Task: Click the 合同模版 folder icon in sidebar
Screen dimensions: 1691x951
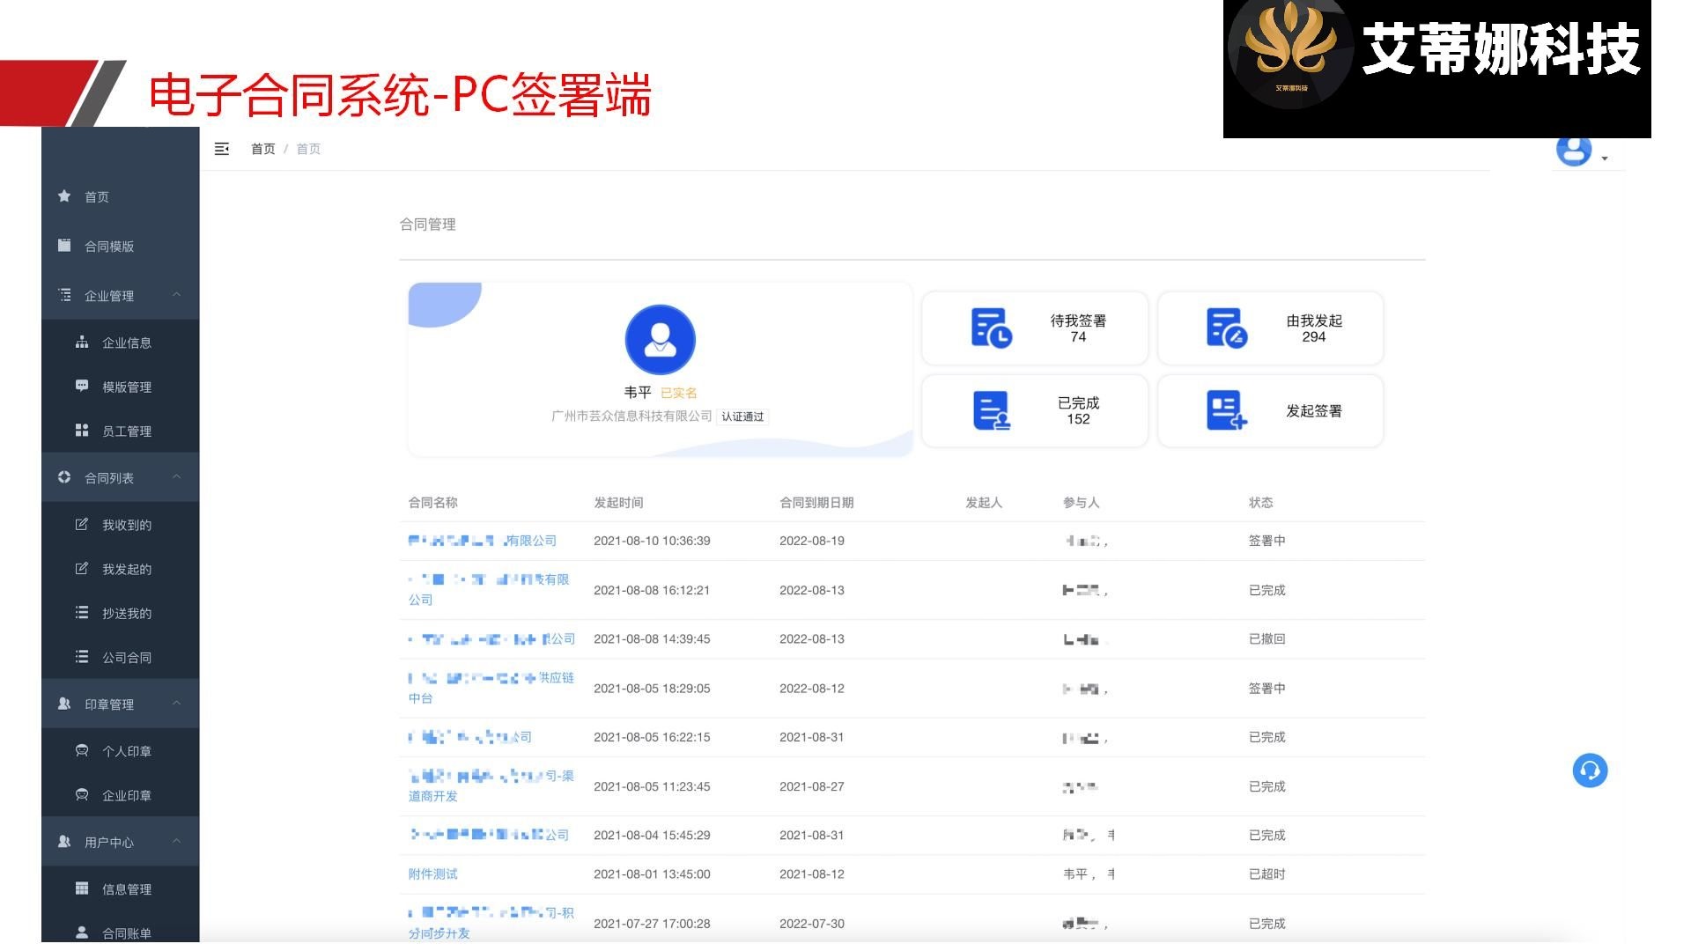Action: (x=64, y=246)
